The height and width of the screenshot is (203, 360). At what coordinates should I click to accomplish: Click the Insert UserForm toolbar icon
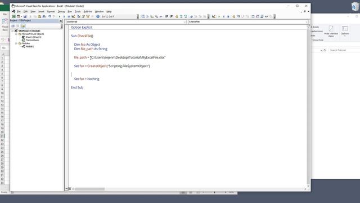pyautogui.click(x=19, y=16)
